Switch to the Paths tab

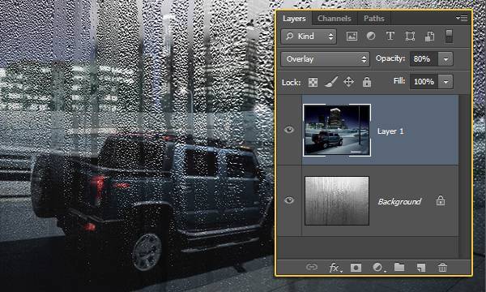[x=373, y=19]
